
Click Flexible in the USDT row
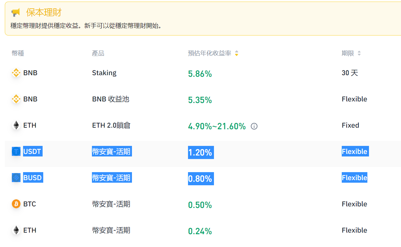pyautogui.click(x=355, y=151)
